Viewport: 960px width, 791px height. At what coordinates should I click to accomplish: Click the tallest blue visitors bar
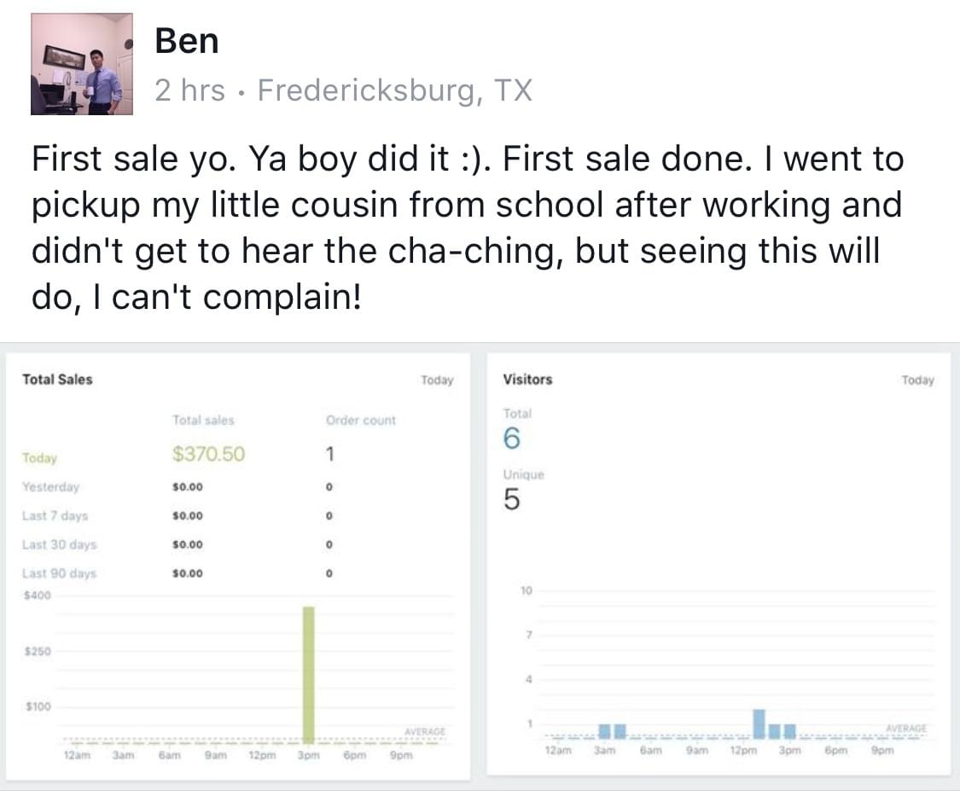tap(759, 724)
